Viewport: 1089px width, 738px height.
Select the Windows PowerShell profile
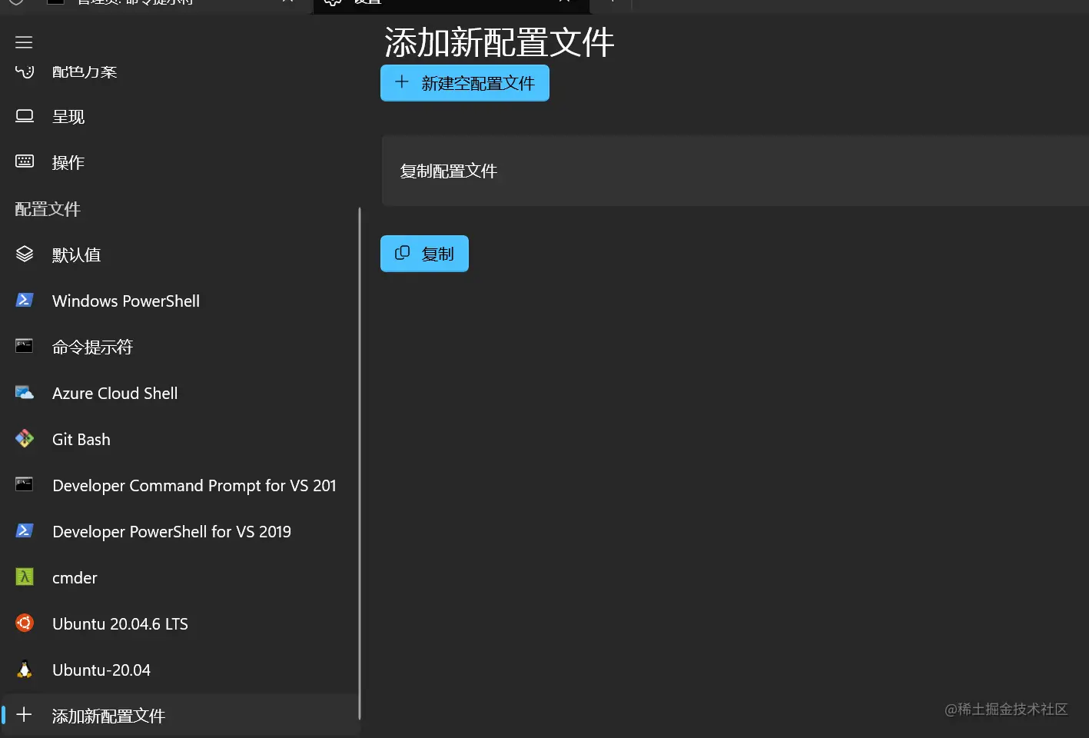click(x=180, y=301)
